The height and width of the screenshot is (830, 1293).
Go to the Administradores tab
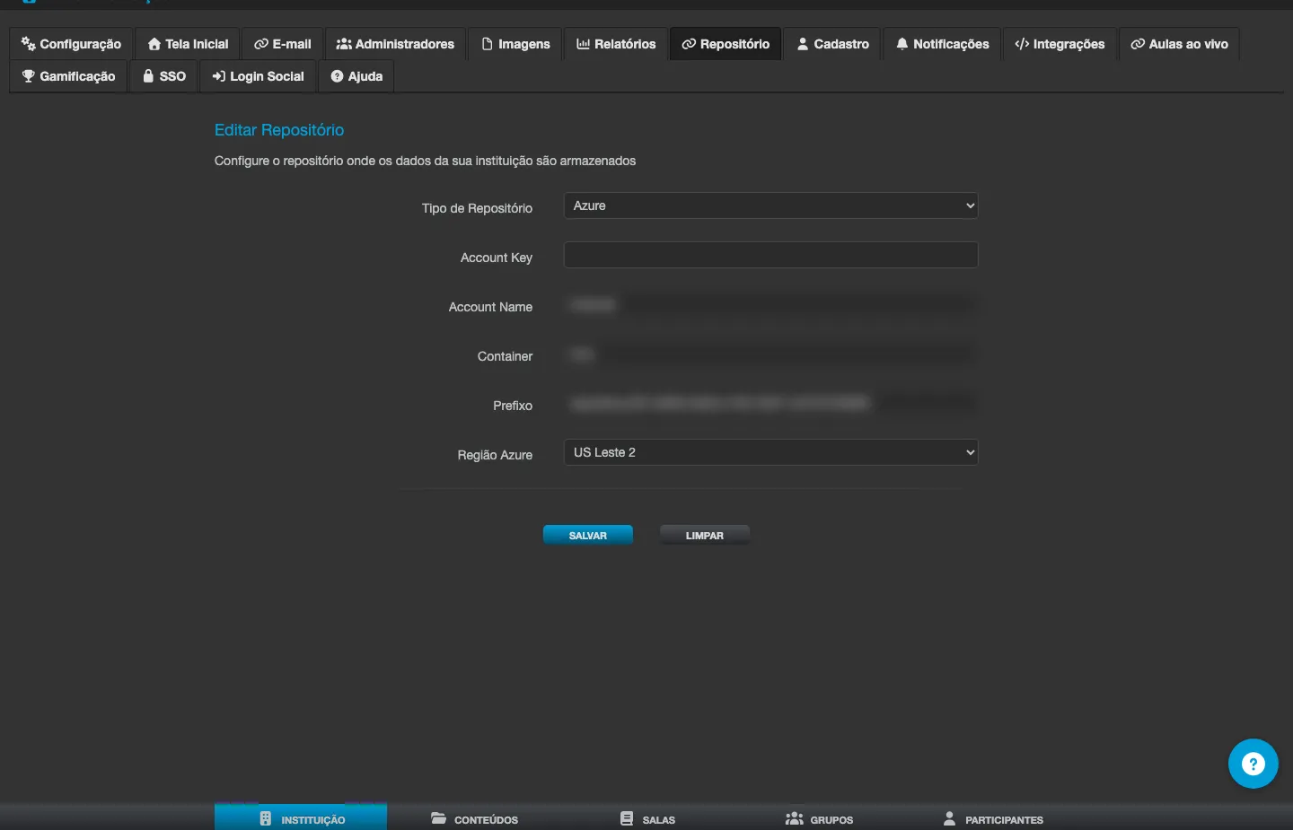point(395,44)
